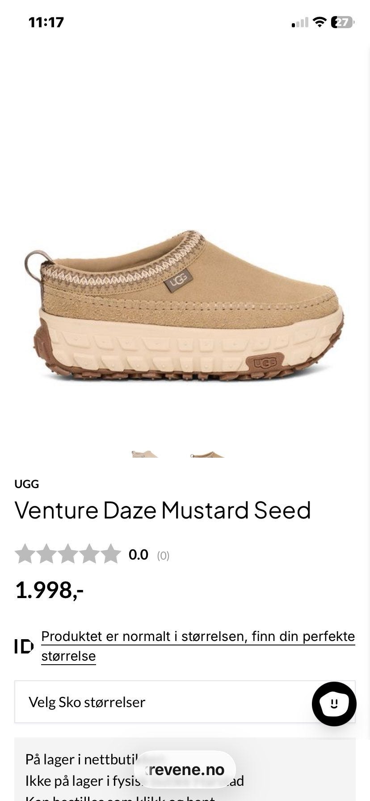Select the first star rating icon
Image resolution: width=370 pixels, height=801 pixels.
tap(25, 554)
